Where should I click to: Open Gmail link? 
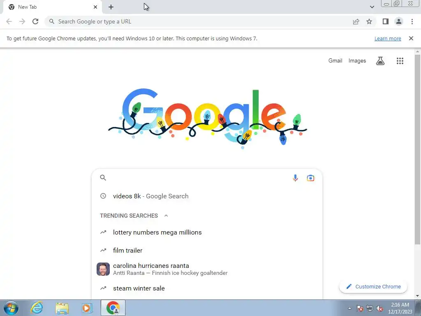pyautogui.click(x=335, y=61)
